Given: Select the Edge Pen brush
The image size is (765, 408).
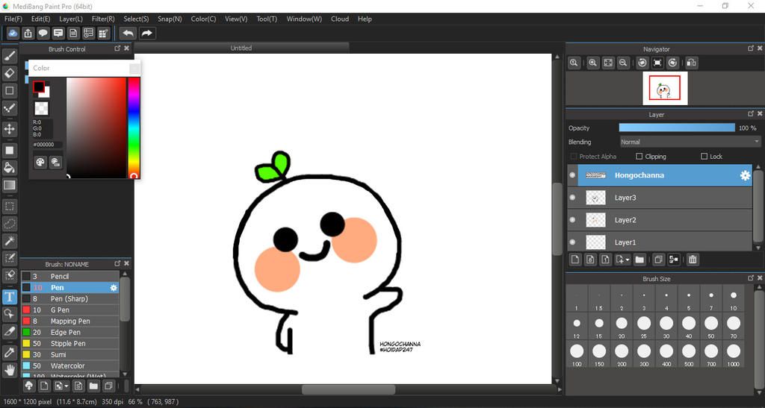Looking at the screenshot, I should (69, 332).
